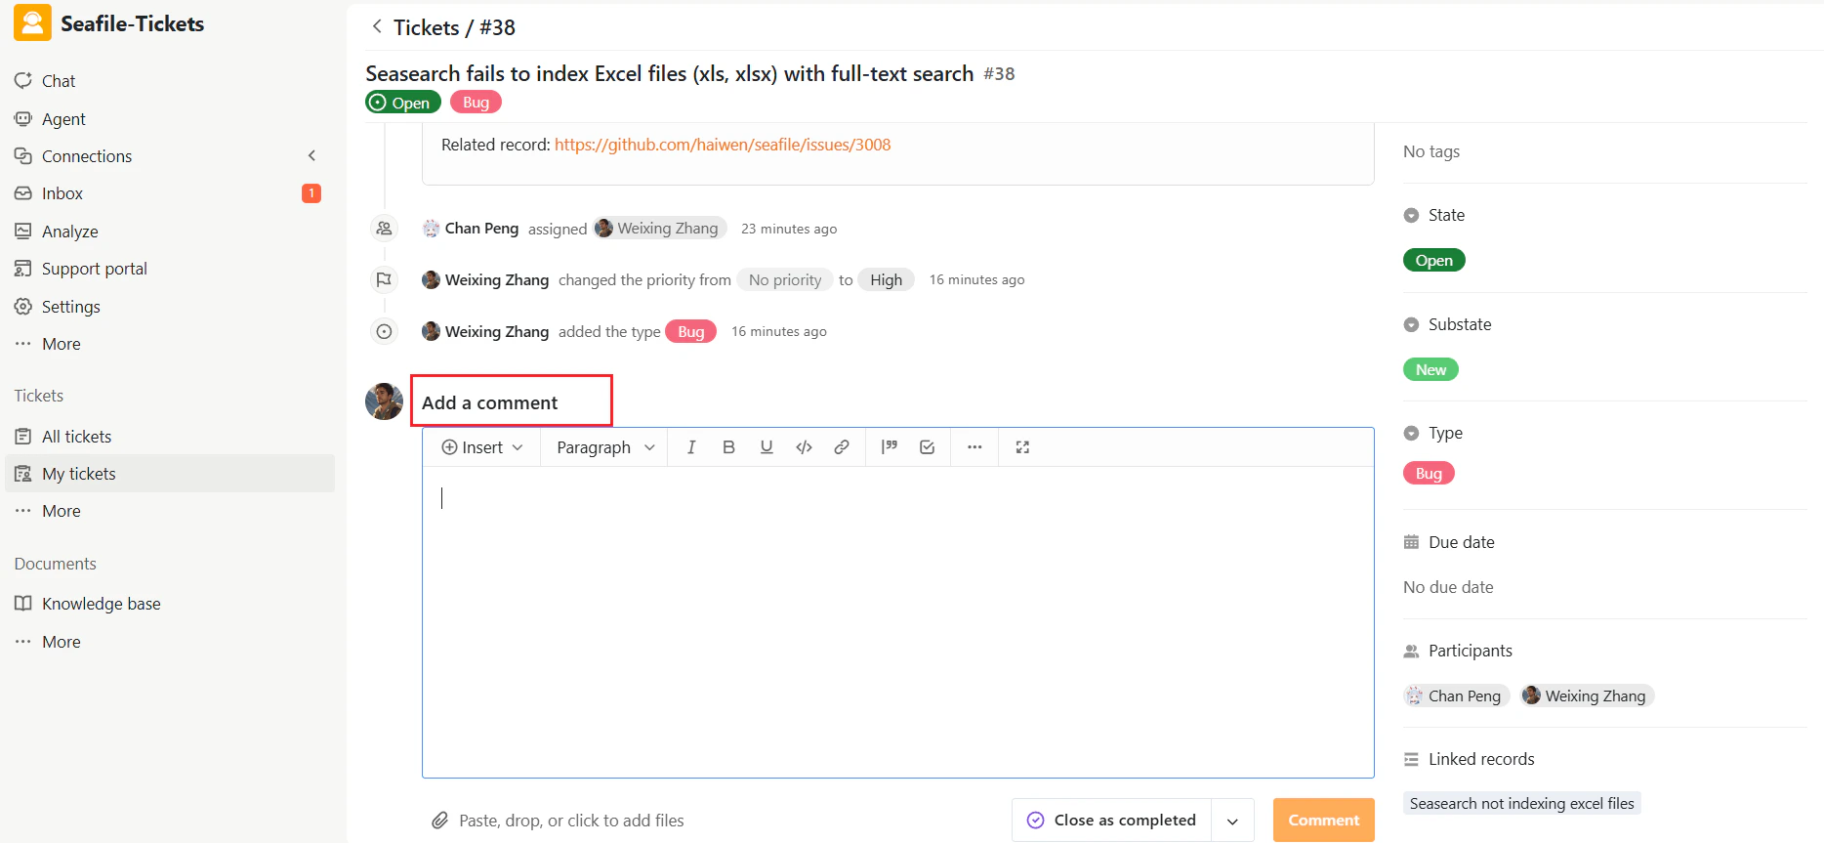Expand editor to fullscreen
Screen dimensions: 1824x843
tap(1022, 447)
